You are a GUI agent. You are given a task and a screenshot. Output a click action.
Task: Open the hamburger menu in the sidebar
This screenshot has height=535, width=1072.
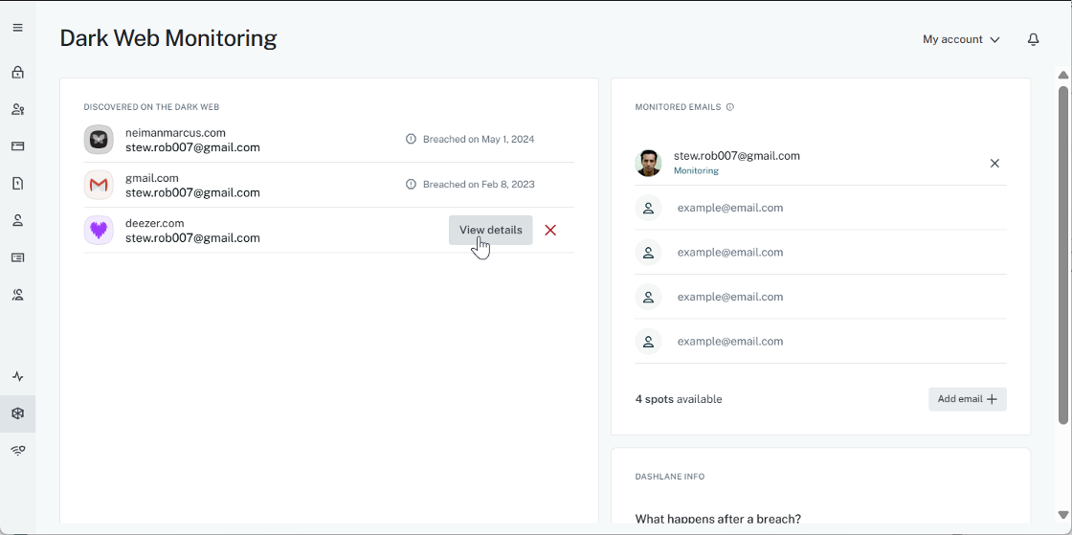pos(17,28)
